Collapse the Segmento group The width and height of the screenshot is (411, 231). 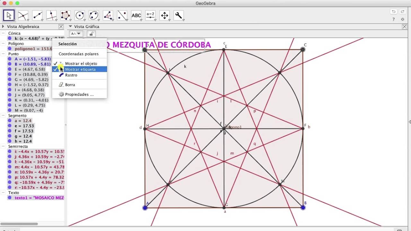click(3, 116)
